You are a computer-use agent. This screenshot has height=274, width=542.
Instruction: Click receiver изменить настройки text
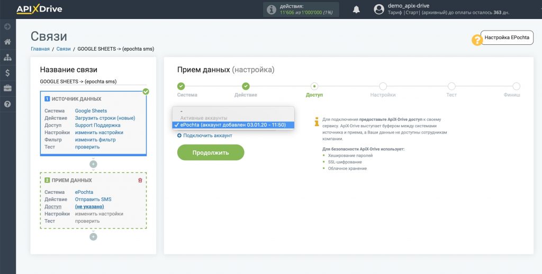(x=99, y=214)
